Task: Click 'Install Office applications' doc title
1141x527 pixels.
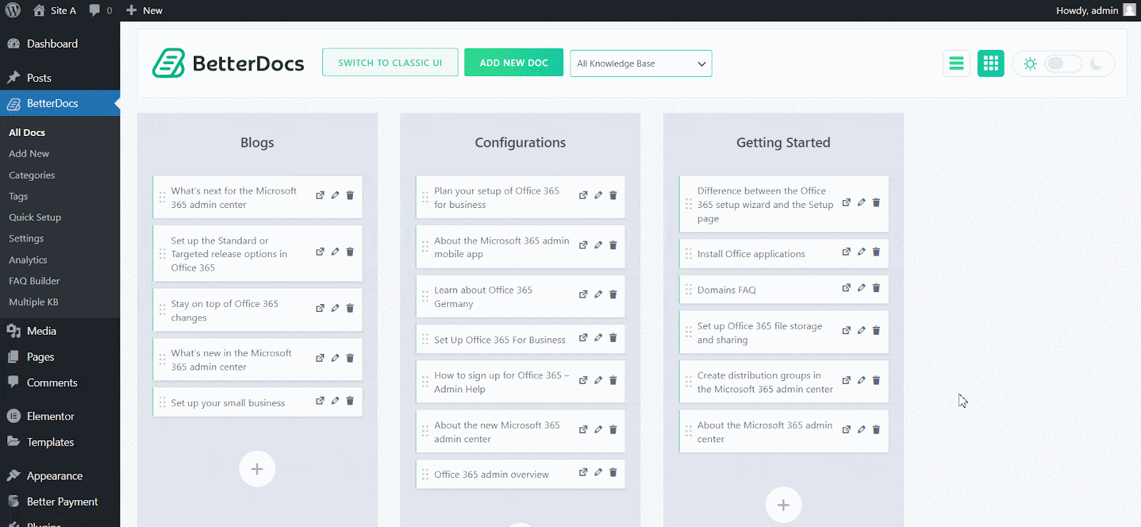Action: (751, 254)
